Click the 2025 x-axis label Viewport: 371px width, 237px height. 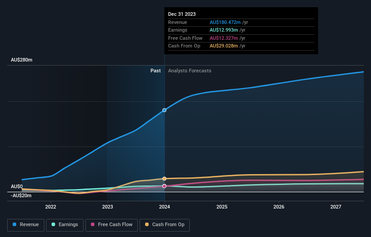coord(222,207)
